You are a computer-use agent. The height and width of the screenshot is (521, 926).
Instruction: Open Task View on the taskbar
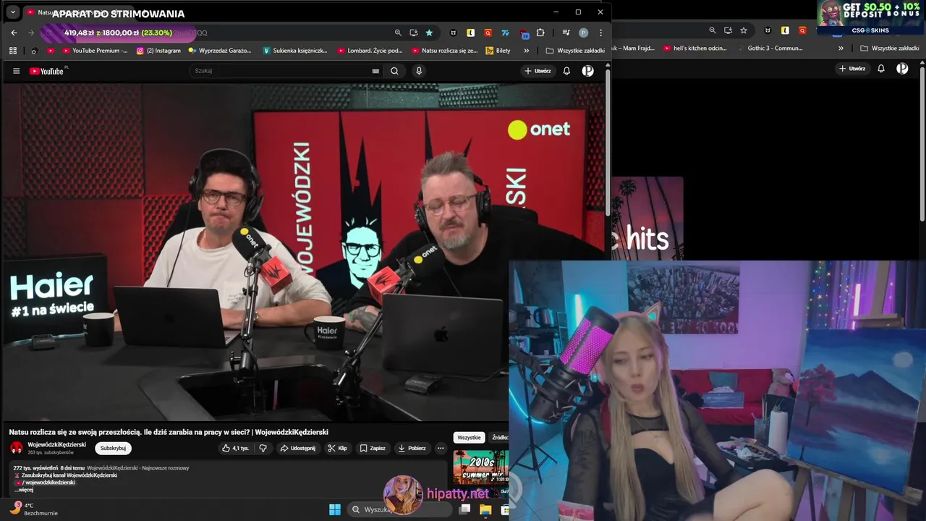[x=465, y=509]
